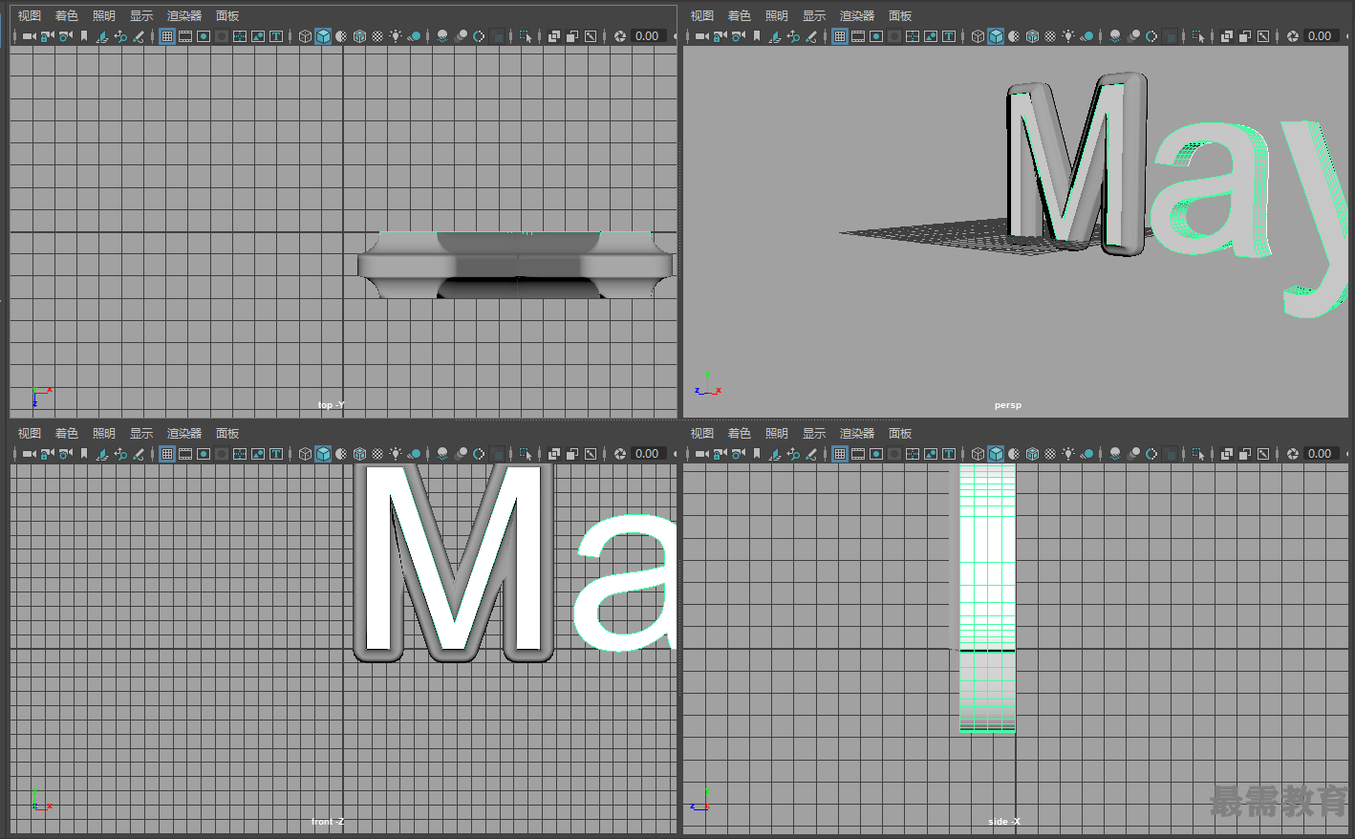
Task: Open camera bookmarks in side panel toolbar
Action: click(757, 454)
